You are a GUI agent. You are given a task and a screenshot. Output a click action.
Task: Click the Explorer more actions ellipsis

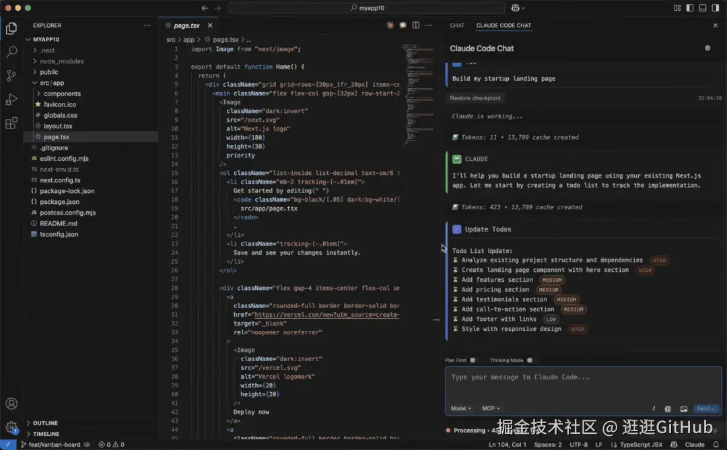(147, 26)
